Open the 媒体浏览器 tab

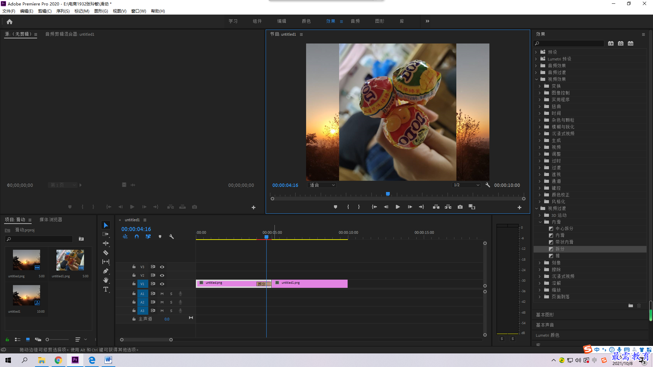coord(51,220)
